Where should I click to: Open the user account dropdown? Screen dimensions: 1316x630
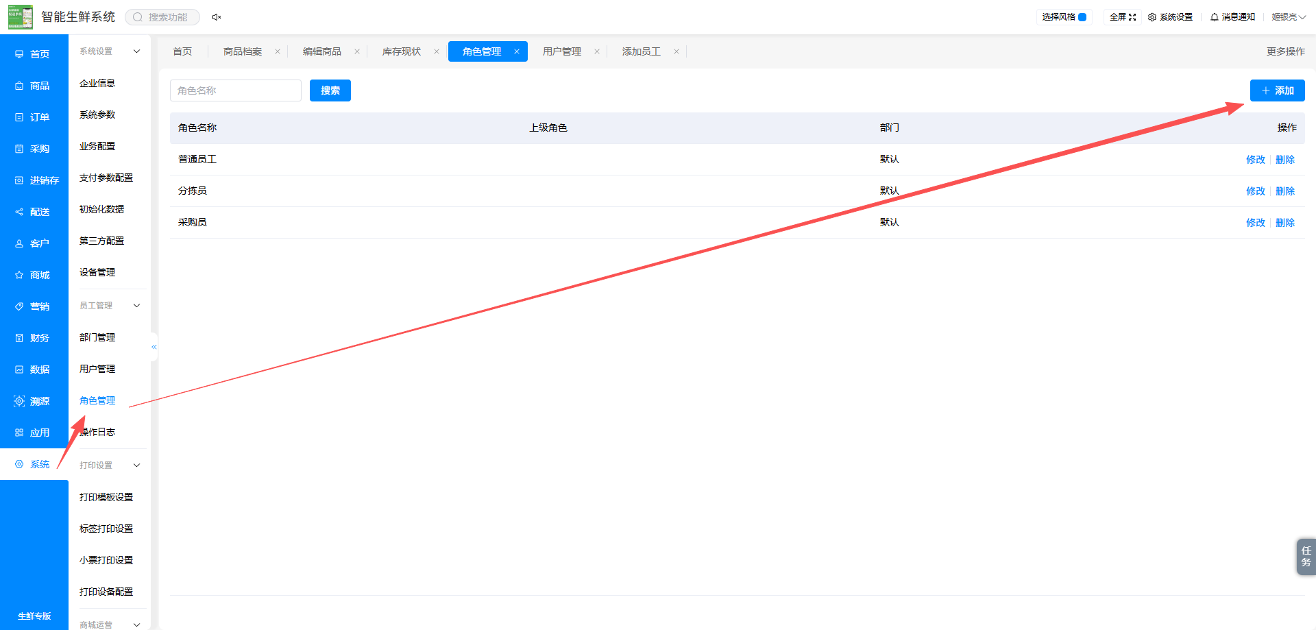pos(1289,17)
